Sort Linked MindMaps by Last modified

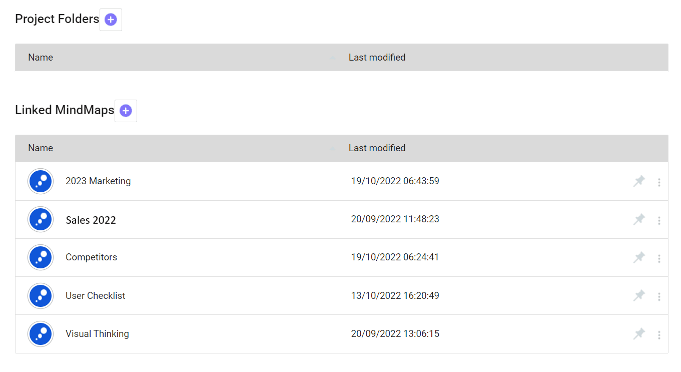click(377, 148)
